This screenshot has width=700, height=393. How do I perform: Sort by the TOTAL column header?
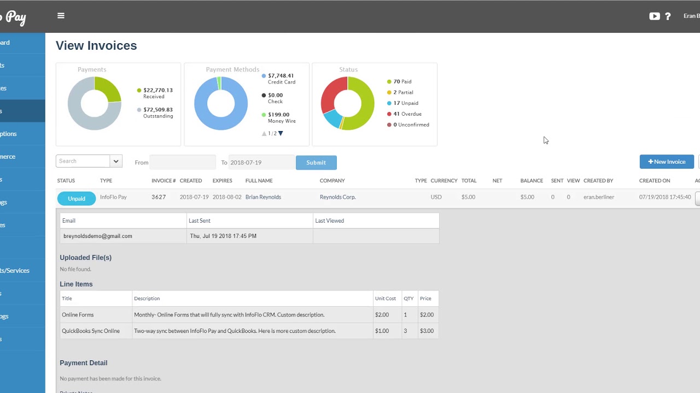469,181
